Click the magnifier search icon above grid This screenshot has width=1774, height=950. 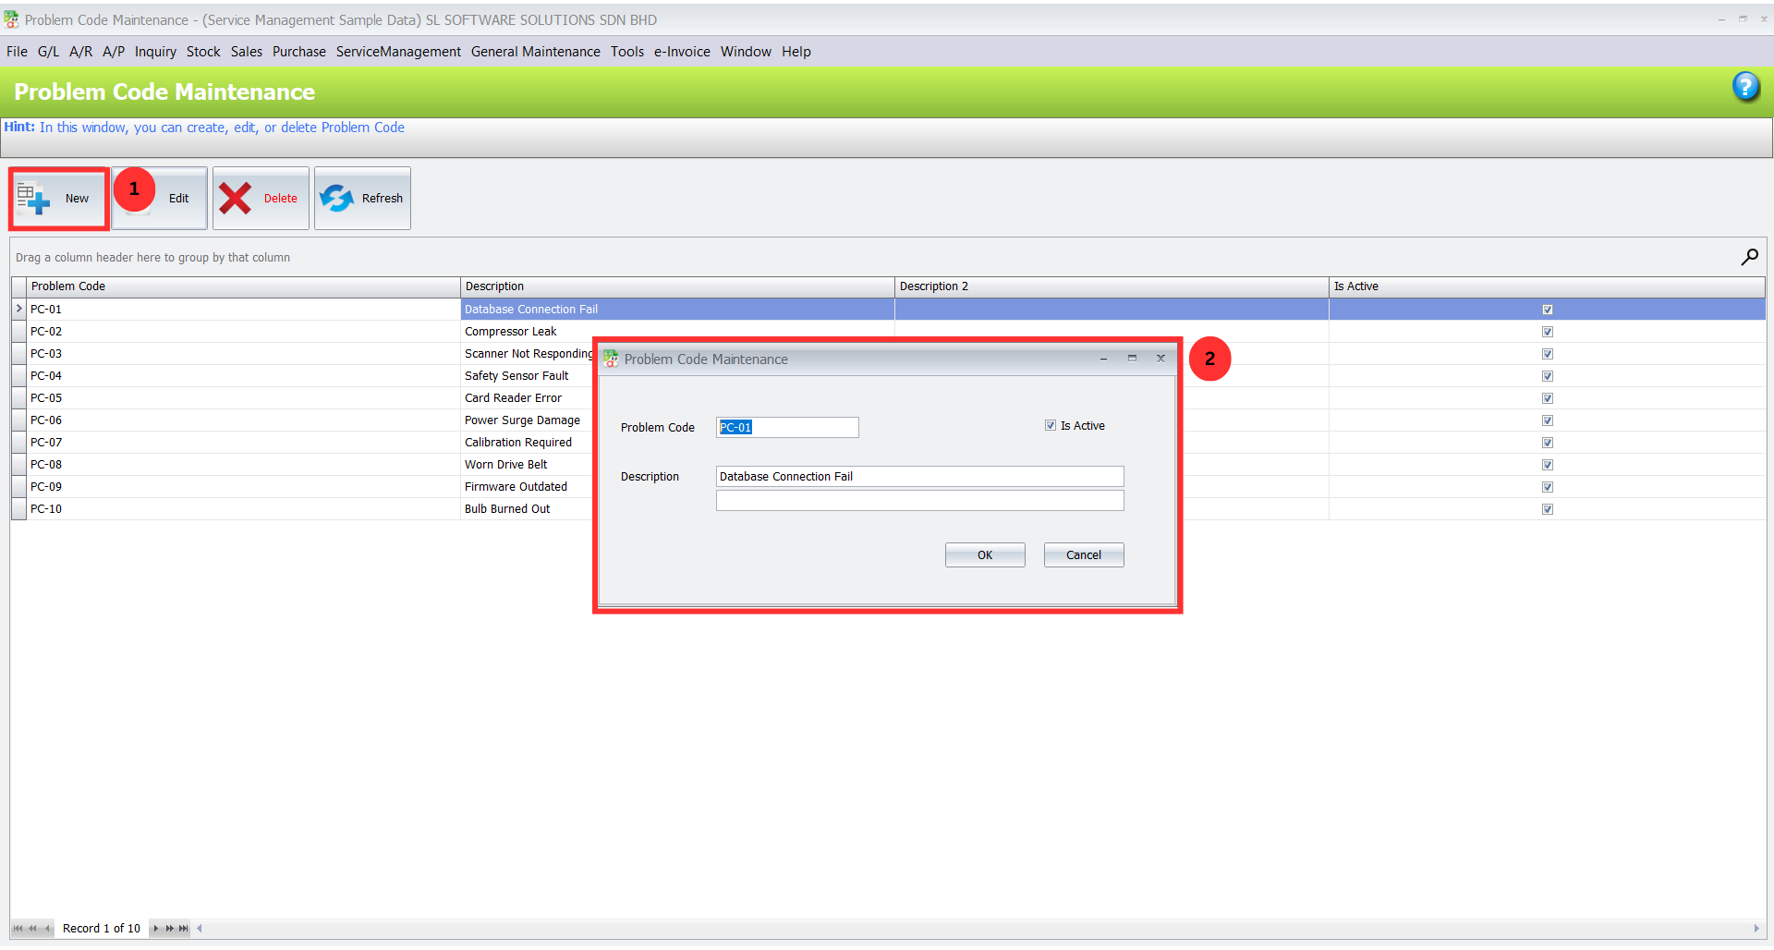coord(1749,257)
